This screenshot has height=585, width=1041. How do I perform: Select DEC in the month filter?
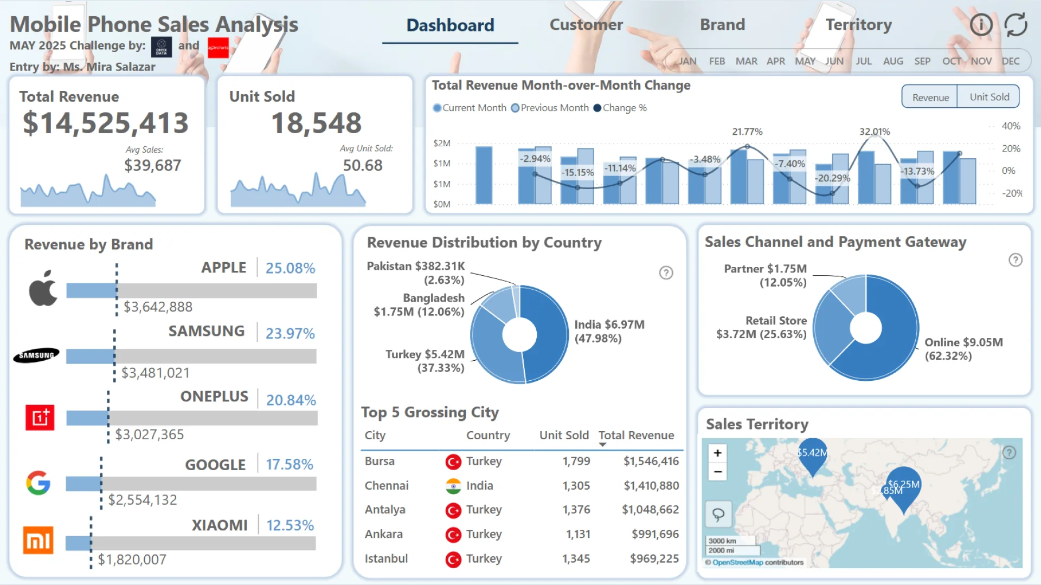pos(1010,61)
